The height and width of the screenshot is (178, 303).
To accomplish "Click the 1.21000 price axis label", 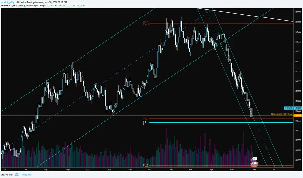I will [x=298, y=61].
